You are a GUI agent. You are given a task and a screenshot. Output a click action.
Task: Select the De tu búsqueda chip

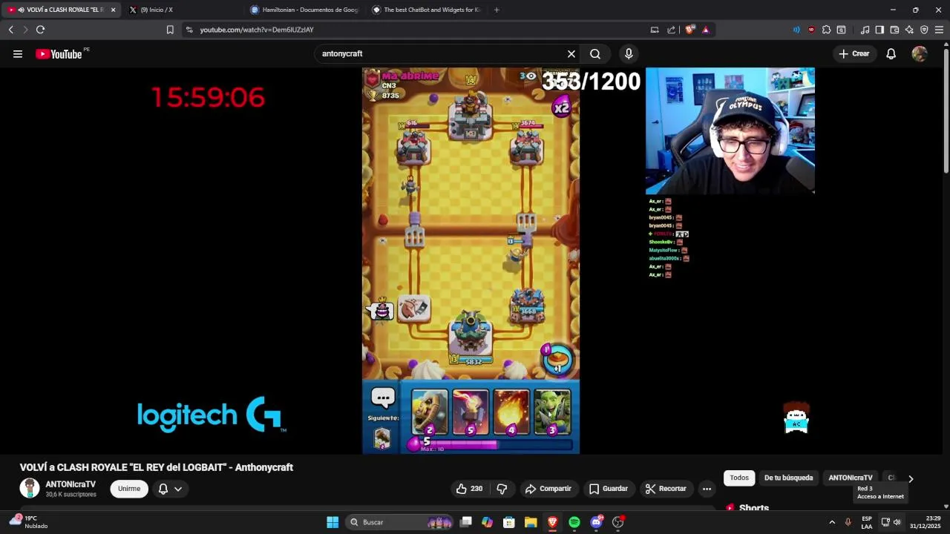(x=788, y=478)
